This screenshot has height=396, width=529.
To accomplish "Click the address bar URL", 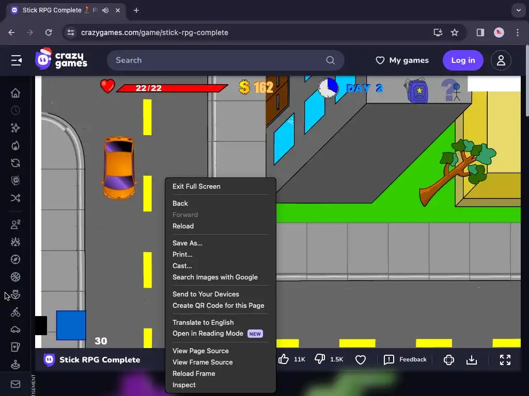I will point(154,32).
